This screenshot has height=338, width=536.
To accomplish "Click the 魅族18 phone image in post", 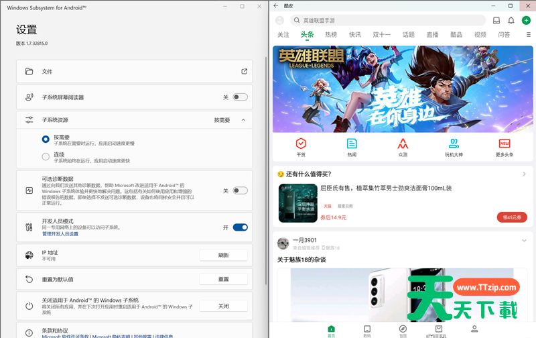I will pos(402,295).
